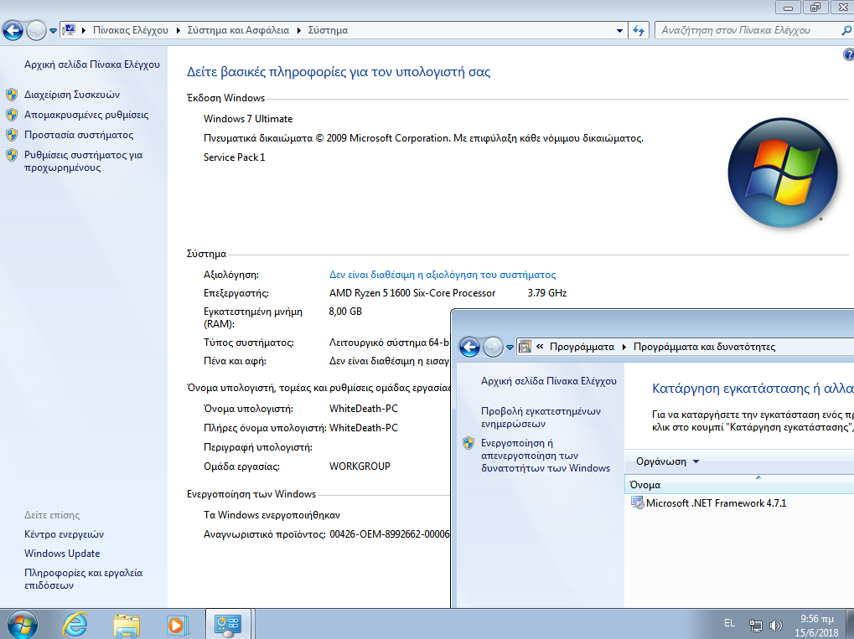The width and height of the screenshot is (854, 639).
Task: Open Windows Explorer from the taskbar
Action: (127, 625)
